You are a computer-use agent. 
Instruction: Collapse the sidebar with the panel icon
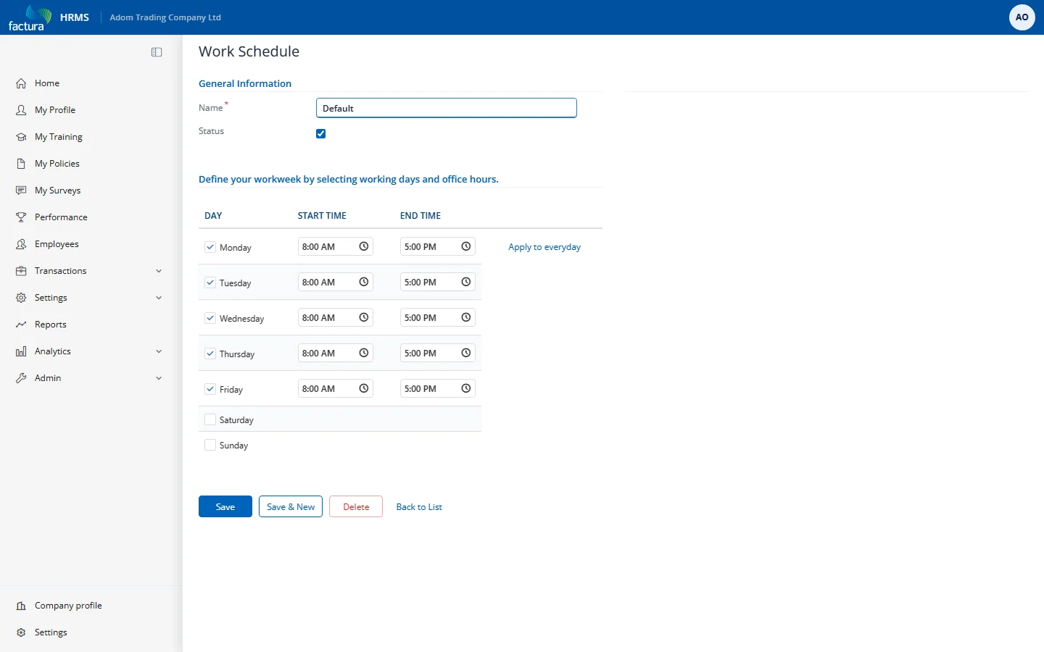click(x=157, y=52)
